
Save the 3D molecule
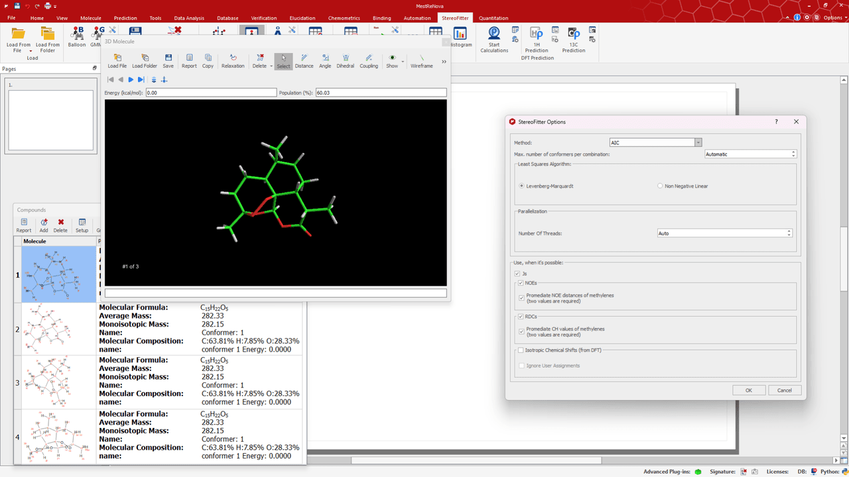168,61
